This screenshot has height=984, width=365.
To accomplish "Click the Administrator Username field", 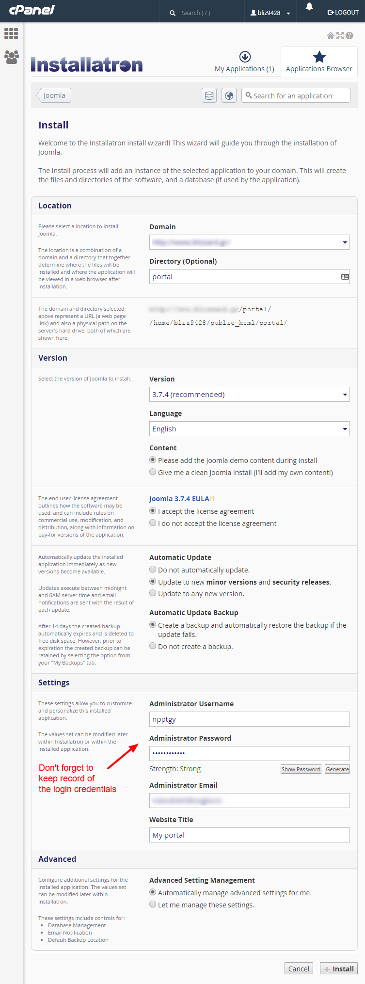I will (x=250, y=719).
